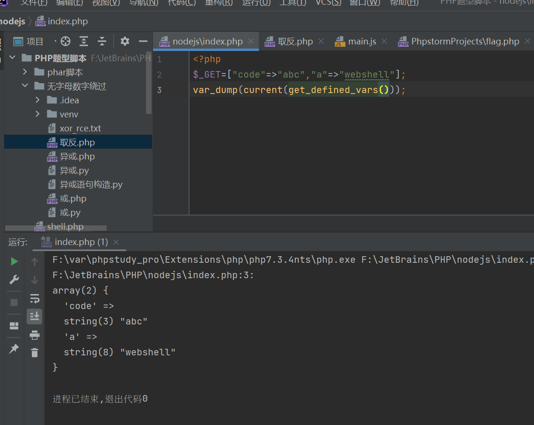Close the index.php (1) run tab
The height and width of the screenshot is (425, 534).
click(116, 242)
